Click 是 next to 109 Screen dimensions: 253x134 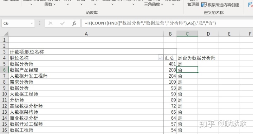pyautogui.click(x=180, y=82)
